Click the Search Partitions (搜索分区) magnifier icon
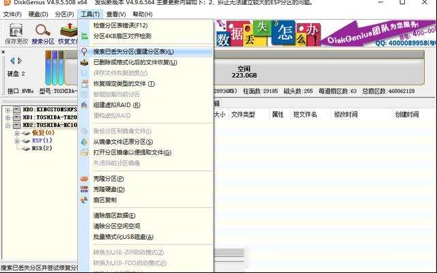 coord(42,30)
